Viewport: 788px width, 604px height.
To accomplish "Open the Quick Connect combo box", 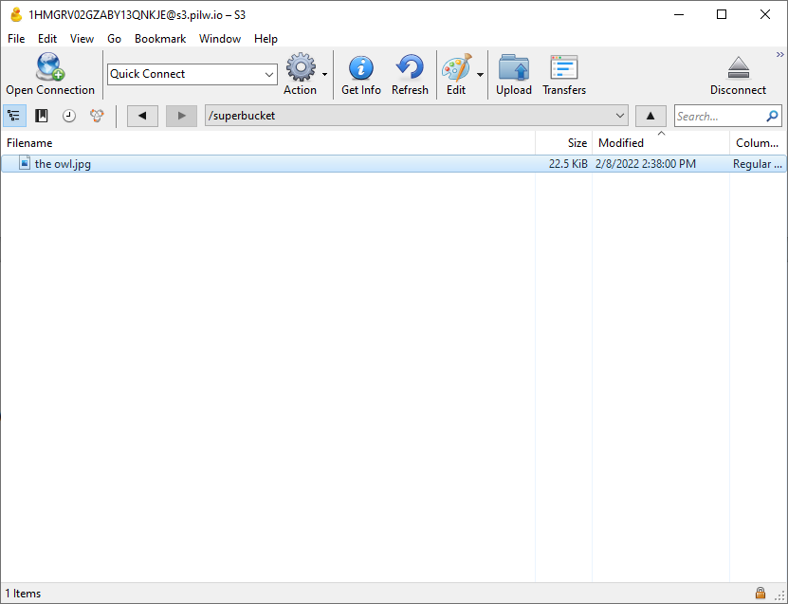I will (192, 74).
